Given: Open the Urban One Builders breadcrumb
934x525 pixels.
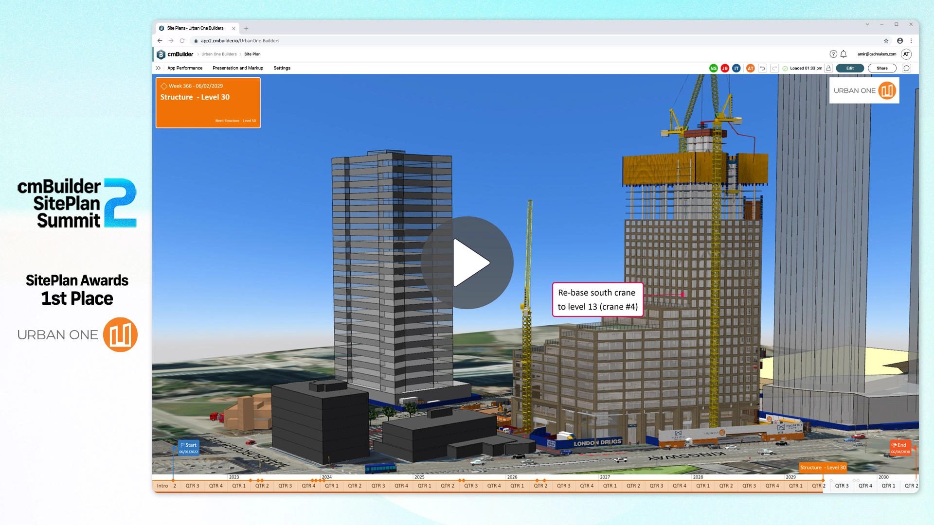Looking at the screenshot, I should click(x=219, y=54).
